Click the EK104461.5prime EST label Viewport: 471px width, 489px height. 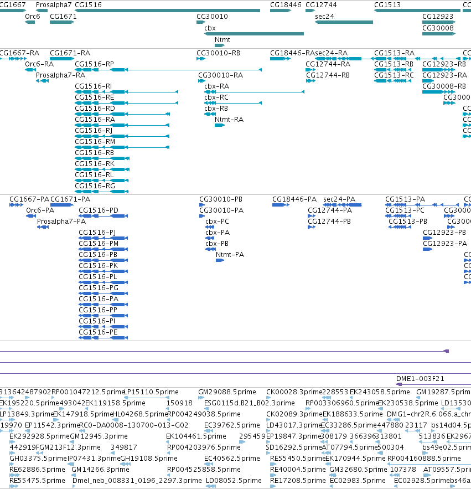pos(196,436)
